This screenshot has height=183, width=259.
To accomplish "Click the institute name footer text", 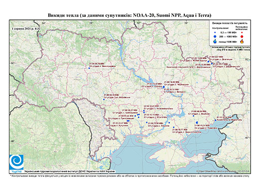I will pyautogui.click(x=70, y=172).
